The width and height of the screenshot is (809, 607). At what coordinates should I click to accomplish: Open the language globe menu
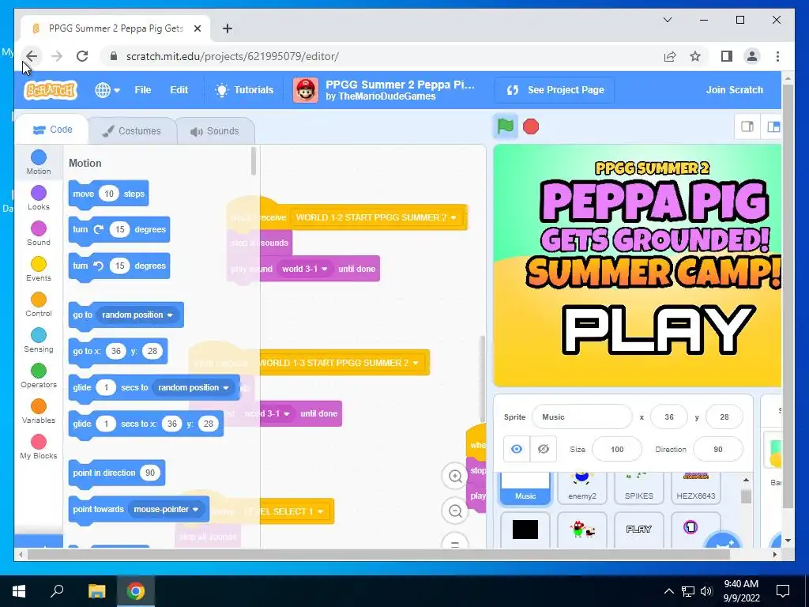click(107, 90)
